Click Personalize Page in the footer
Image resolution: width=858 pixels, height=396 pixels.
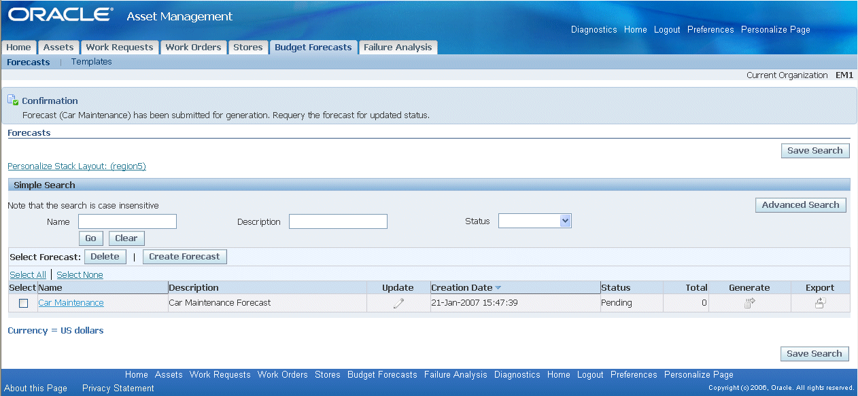[x=699, y=375]
